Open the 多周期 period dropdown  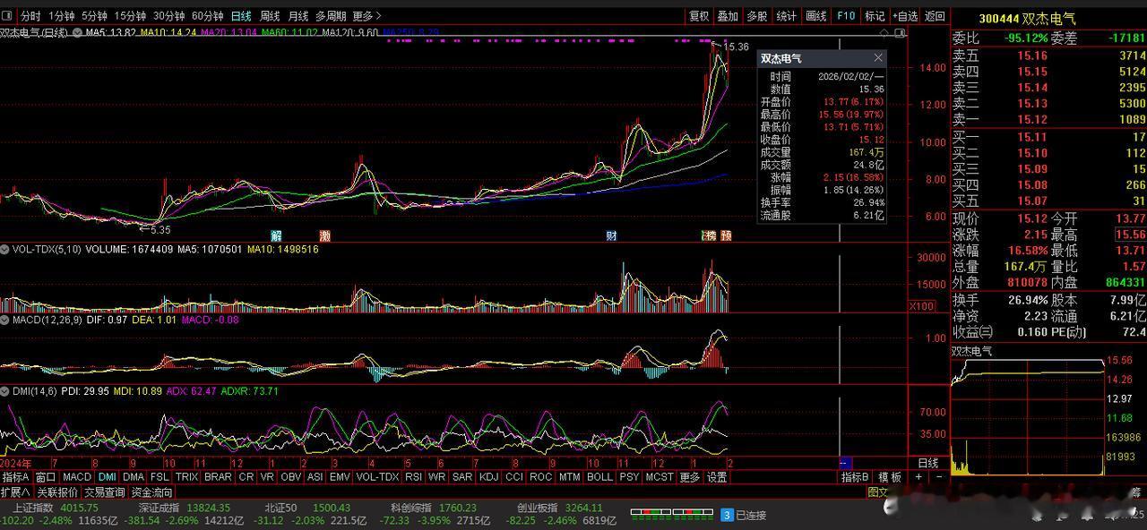332,15
